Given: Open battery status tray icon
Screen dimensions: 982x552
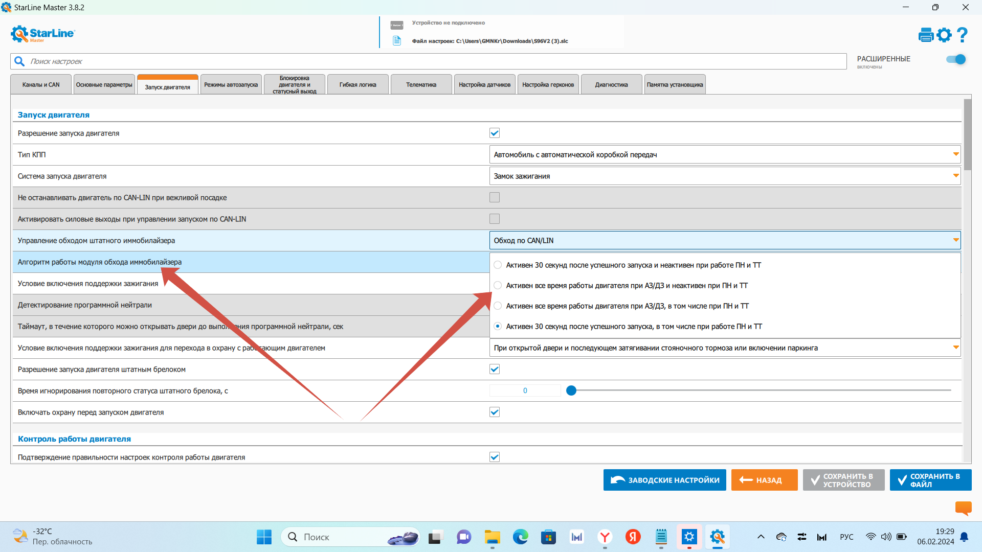Looking at the screenshot, I should coord(901,537).
